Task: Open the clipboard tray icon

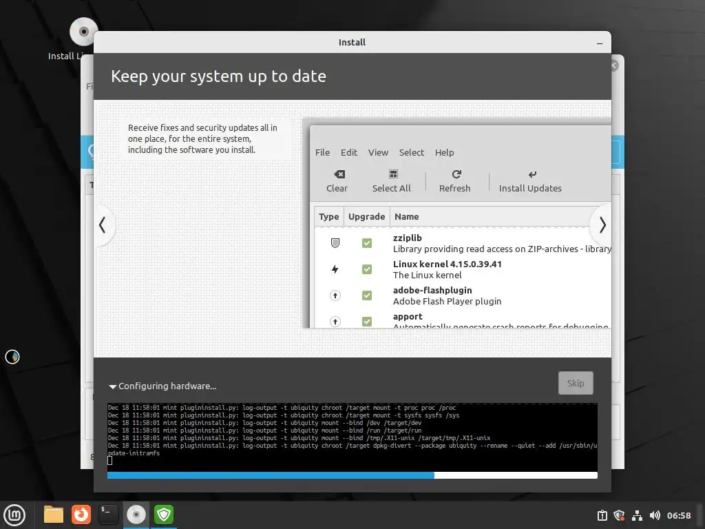Action: (602, 515)
